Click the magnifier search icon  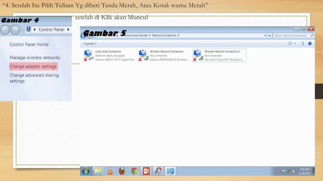312,36
